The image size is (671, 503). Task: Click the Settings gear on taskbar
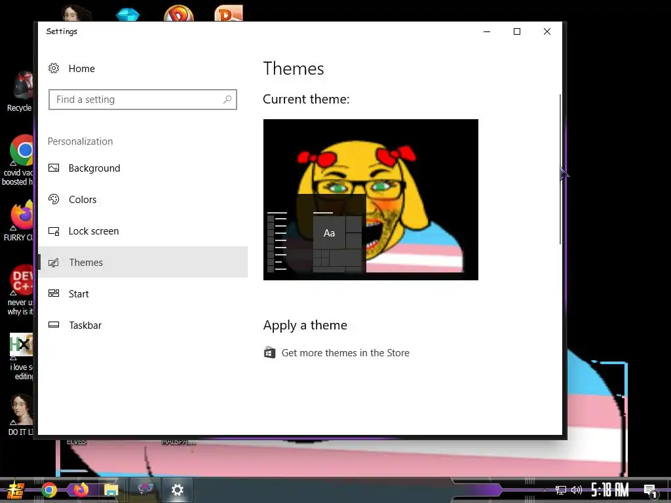click(x=177, y=490)
